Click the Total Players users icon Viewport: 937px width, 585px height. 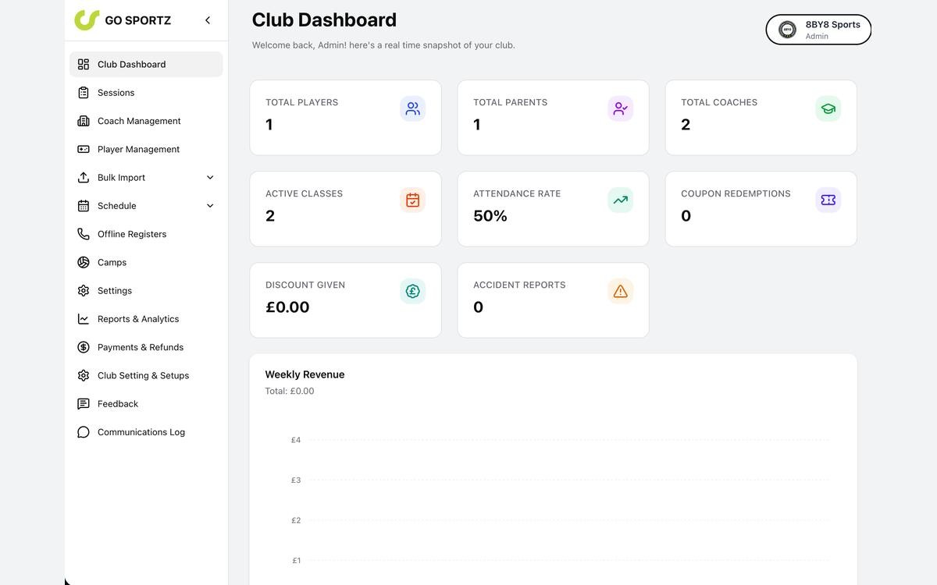pos(412,108)
